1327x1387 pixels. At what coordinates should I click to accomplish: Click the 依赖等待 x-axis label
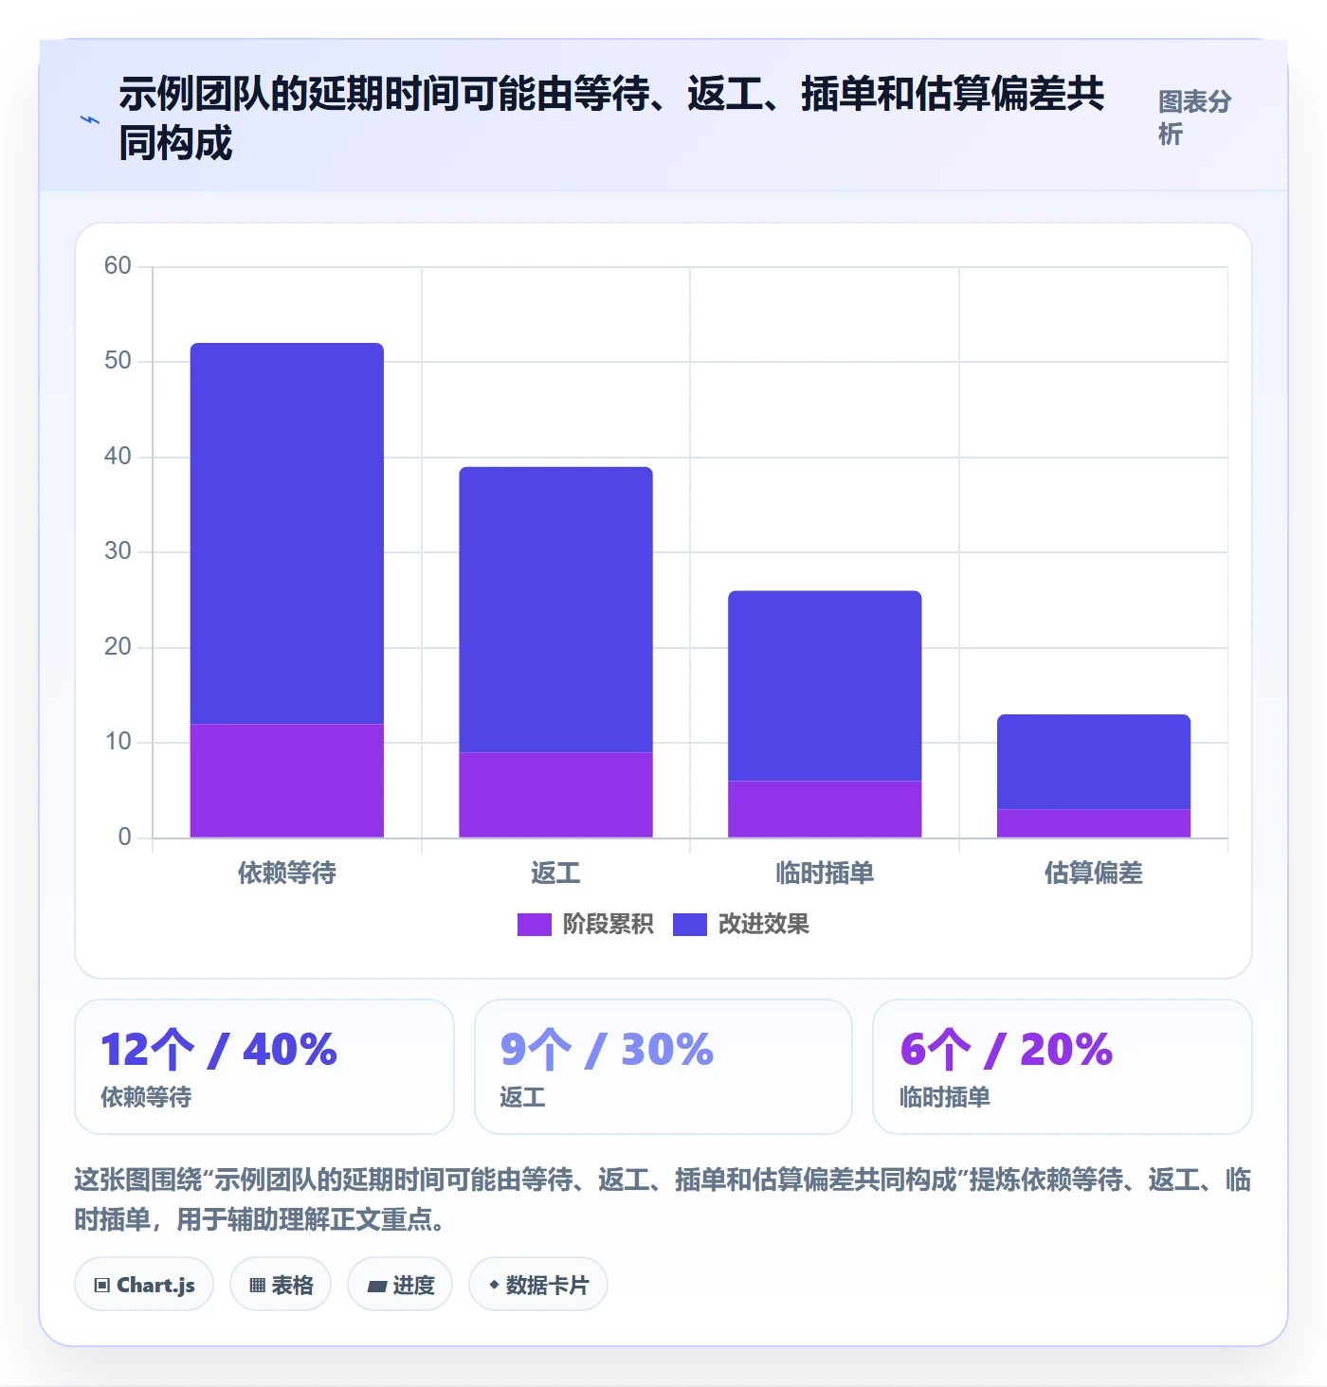pos(287,873)
